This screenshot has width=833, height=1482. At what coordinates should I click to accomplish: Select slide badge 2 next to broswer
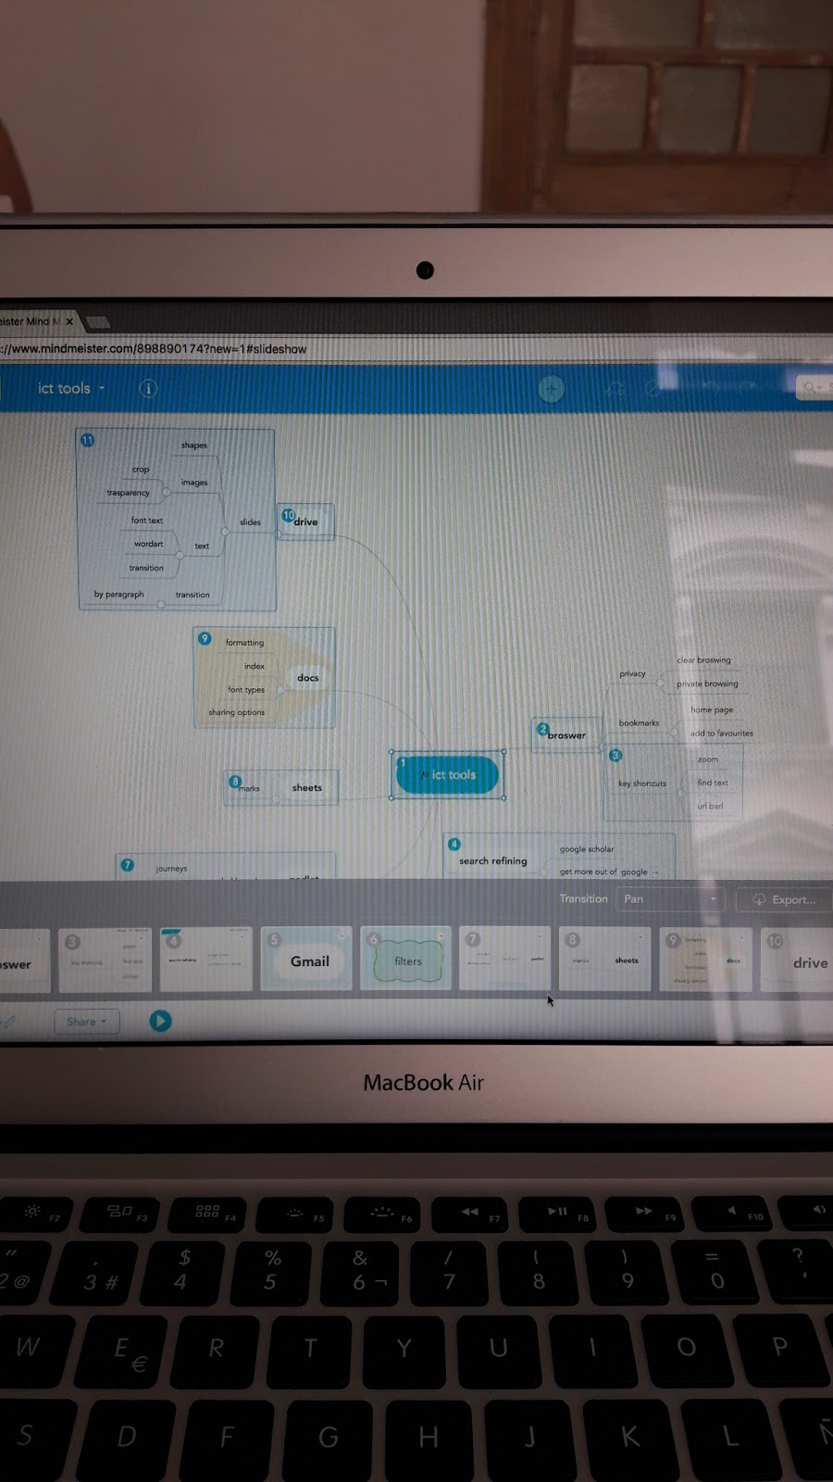click(x=543, y=729)
